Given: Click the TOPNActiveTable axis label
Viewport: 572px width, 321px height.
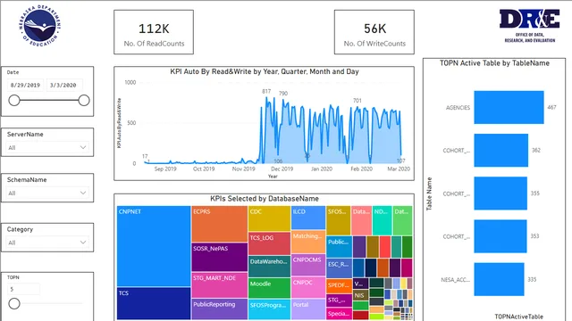Looking at the screenshot, I should 518,317.
